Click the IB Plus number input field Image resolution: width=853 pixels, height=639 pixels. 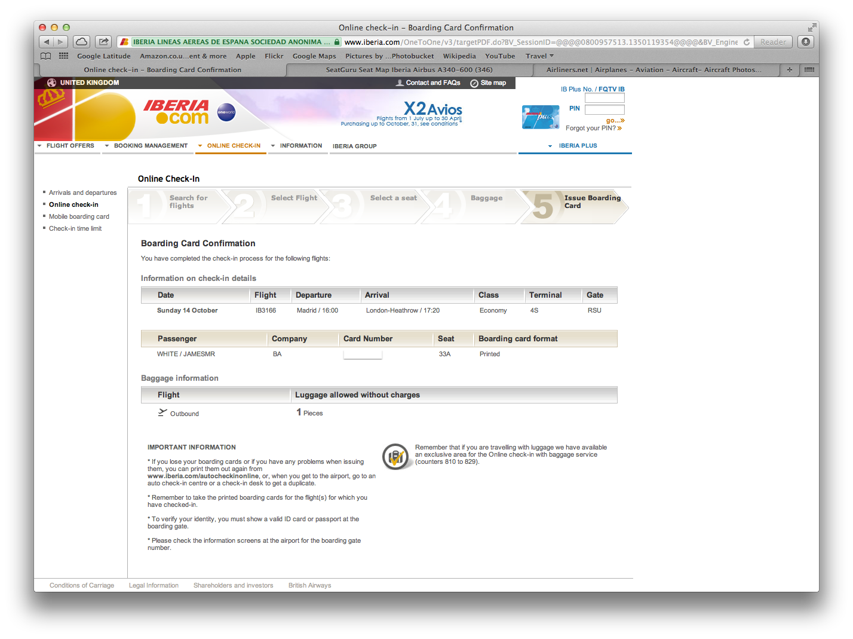605,98
